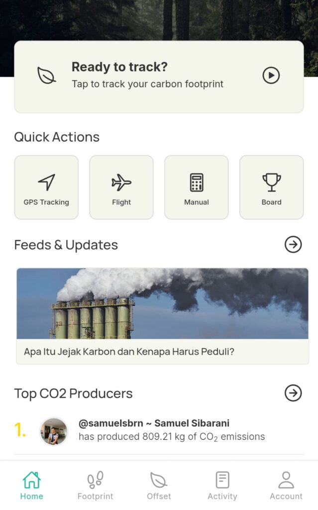Expand Top CO2 Producers with arrow icon
318x510 pixels.
[293, 393]
